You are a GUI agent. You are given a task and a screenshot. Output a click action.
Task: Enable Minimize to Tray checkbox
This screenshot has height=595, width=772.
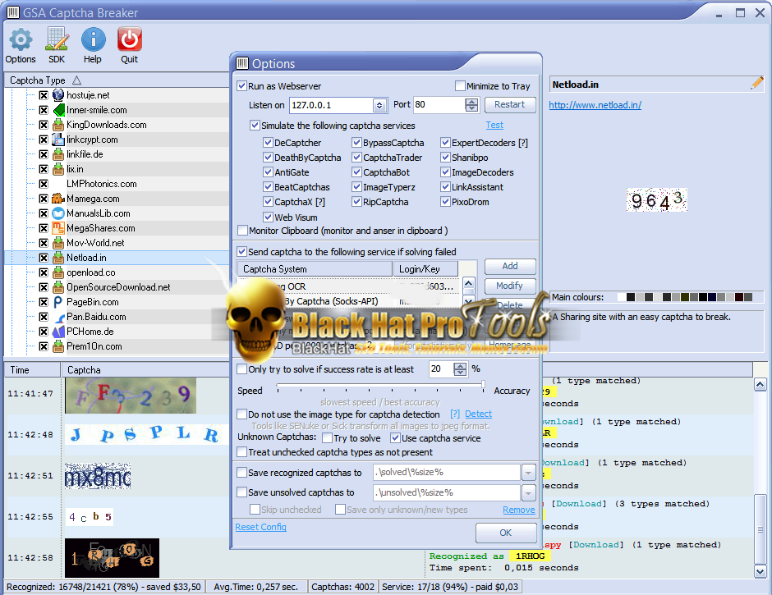click(x=460, y=85)
